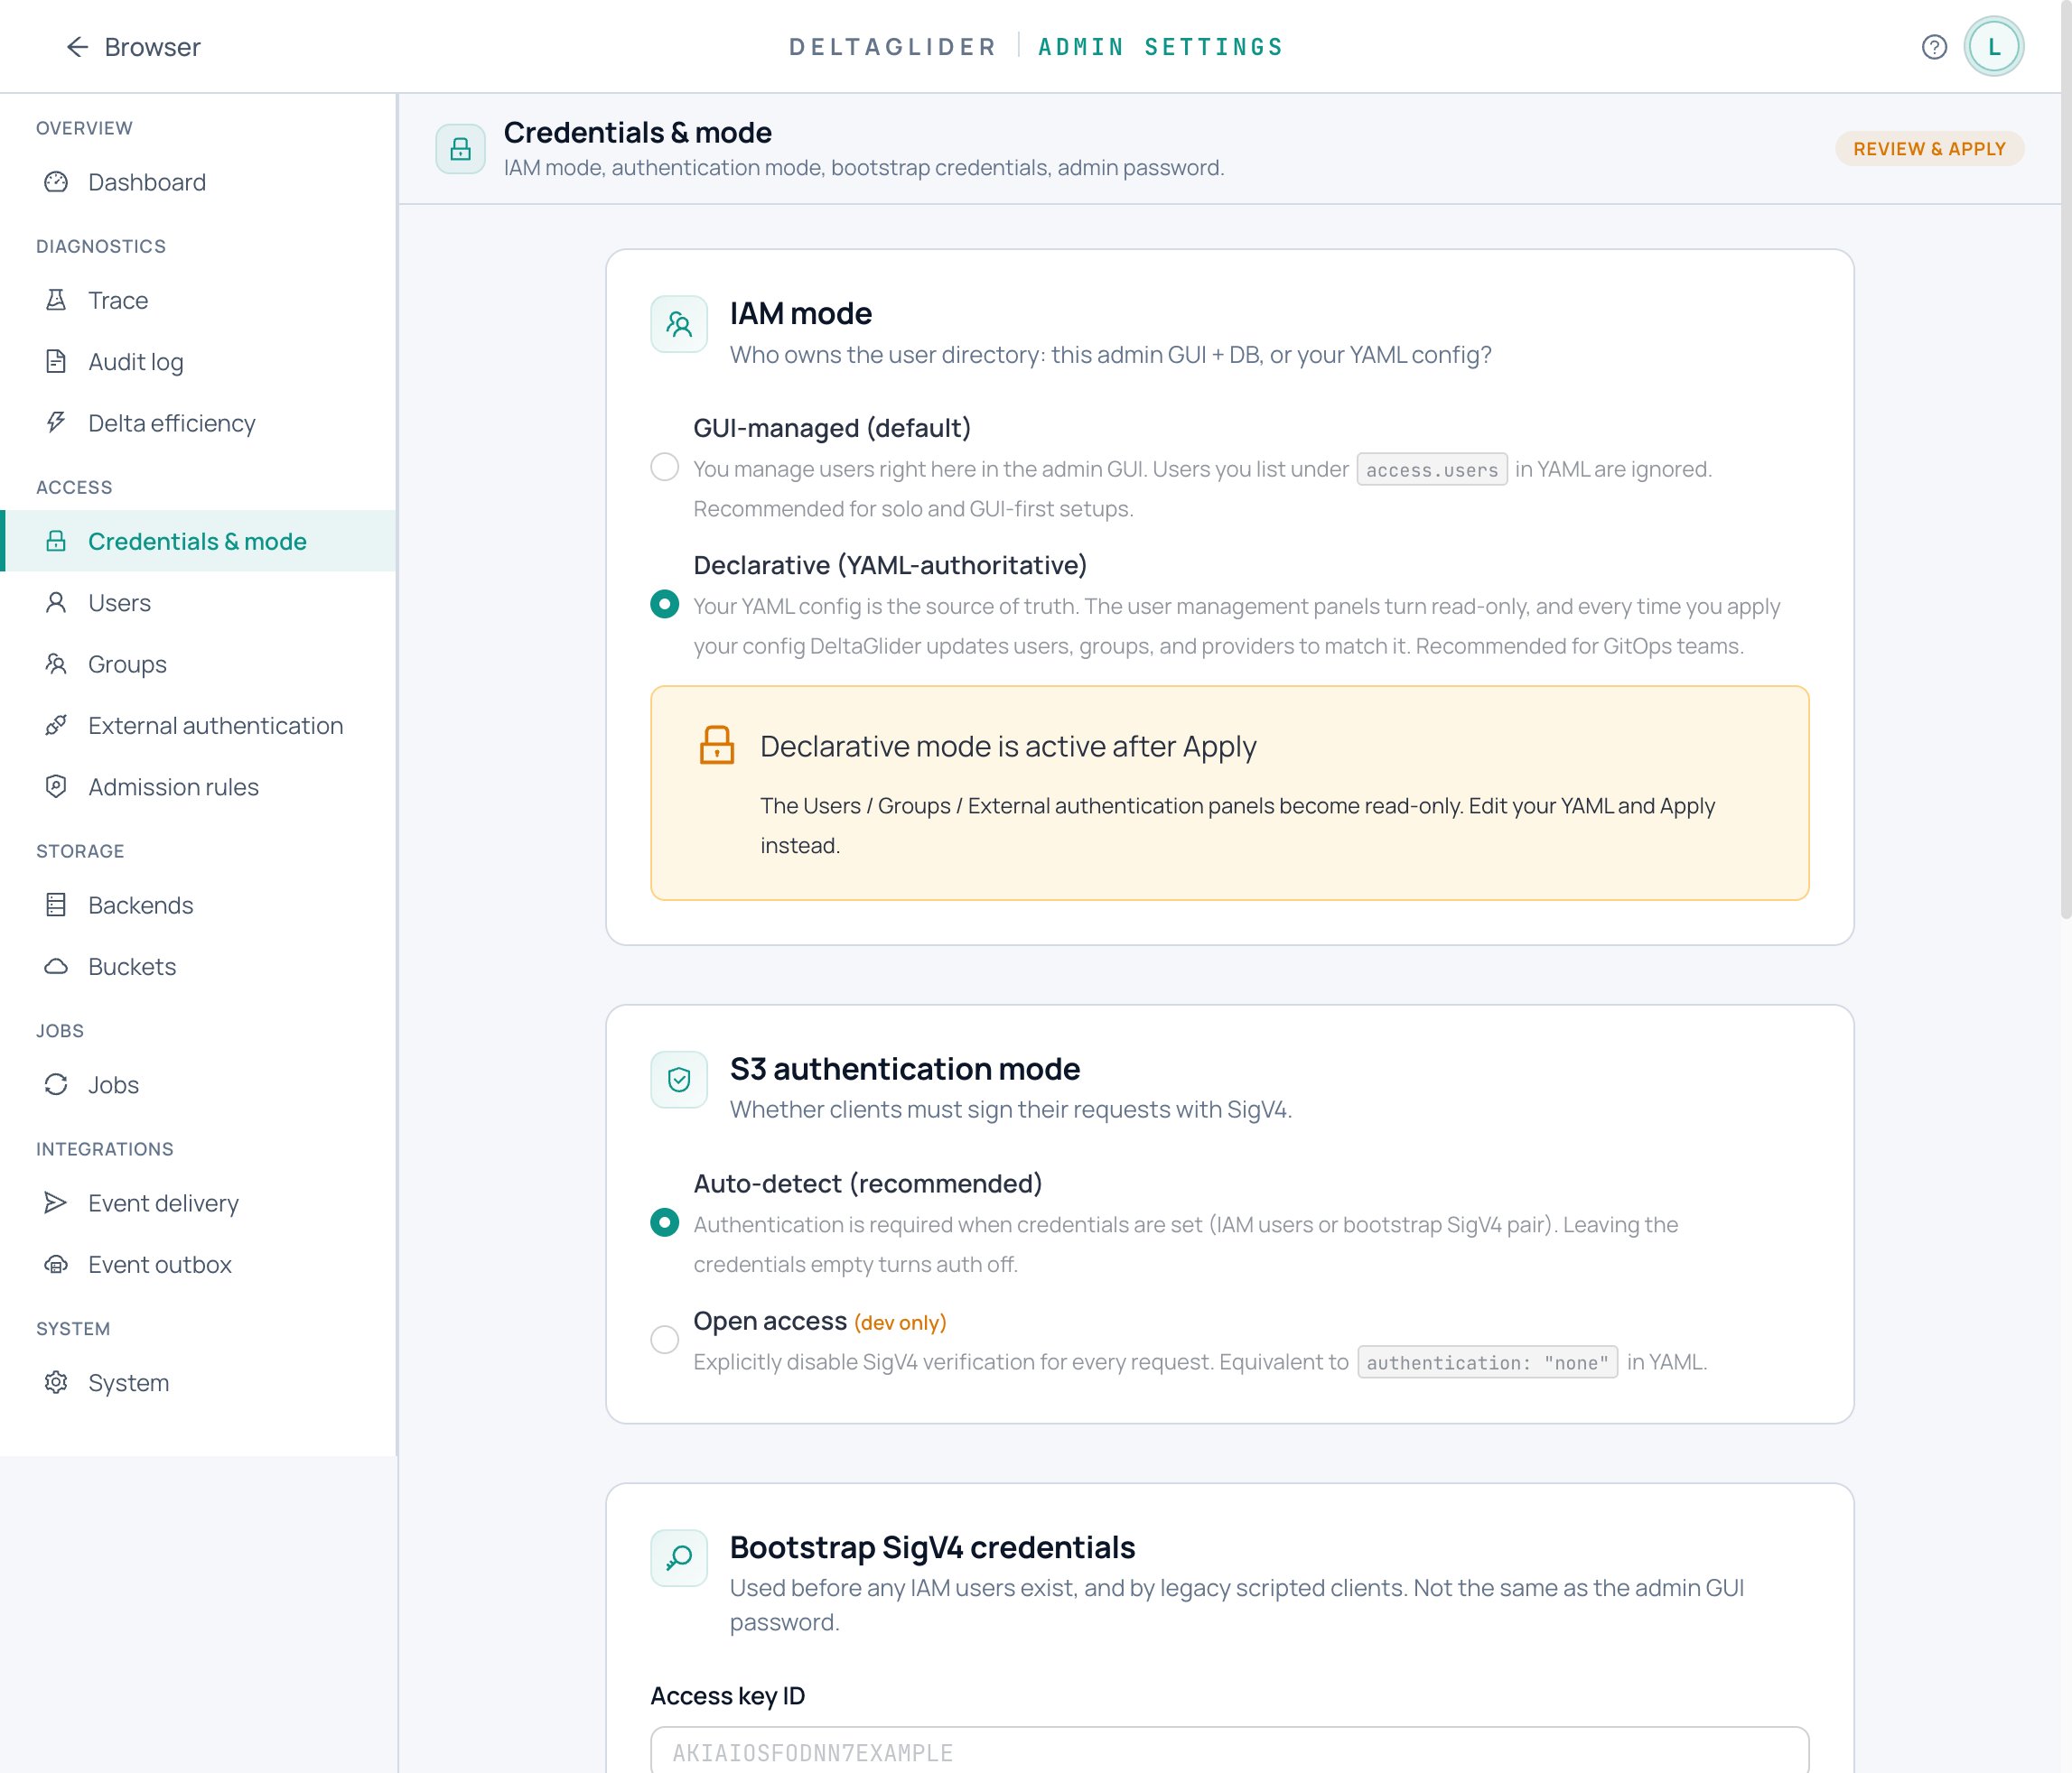This screenshot has height=1773, width=2072.
Task: Open the help question mark icon
Action: click(1934, 47)
